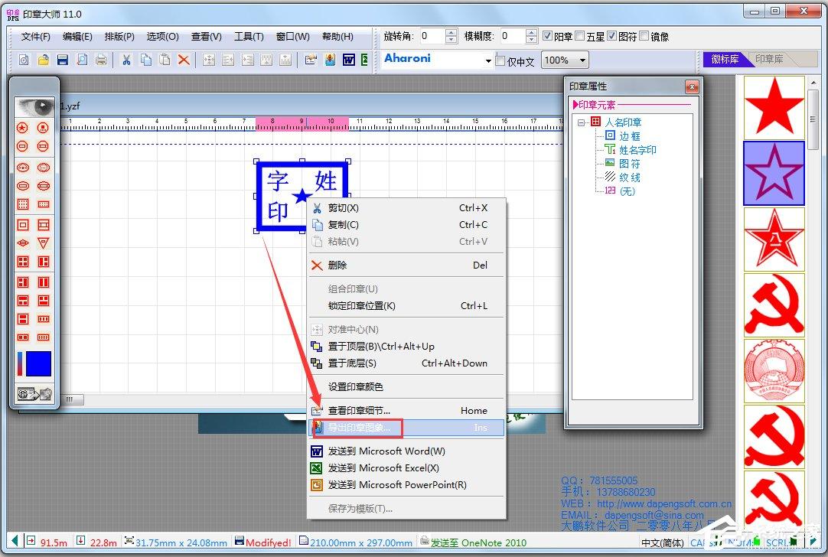Viewport: 828px width, 557px height.
Task: Open the Aharoni font dropdown
Action: coord(488,60)
